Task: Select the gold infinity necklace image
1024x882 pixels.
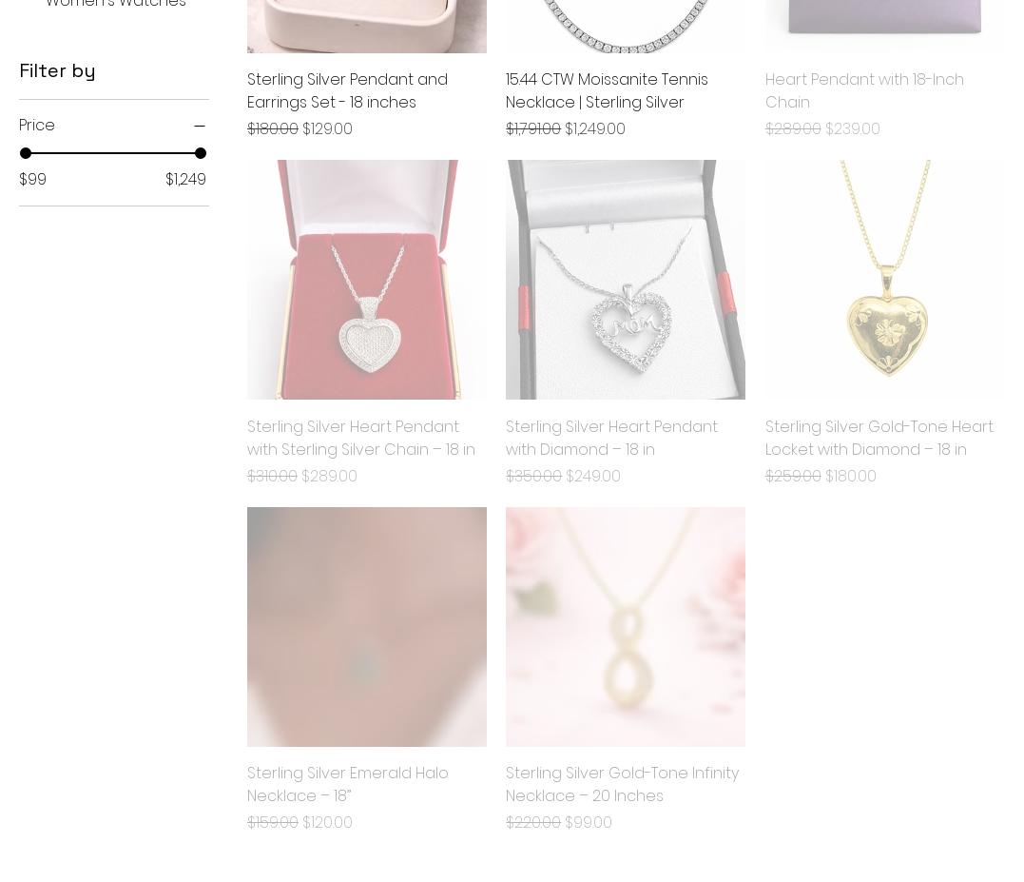Action: pos(625,627)
